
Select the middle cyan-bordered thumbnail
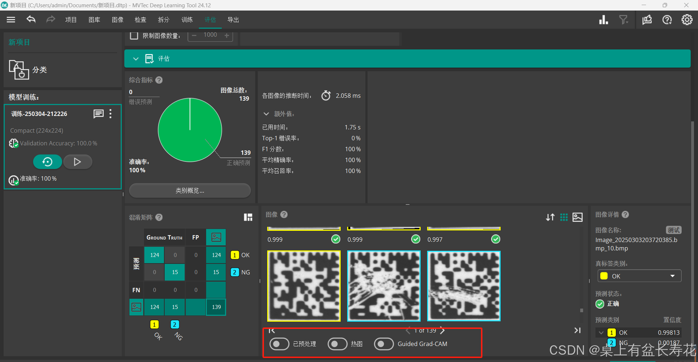click(x=384, y=286)
